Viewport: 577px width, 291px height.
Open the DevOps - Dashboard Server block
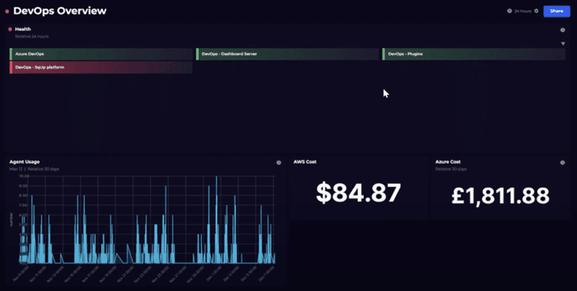288,54
